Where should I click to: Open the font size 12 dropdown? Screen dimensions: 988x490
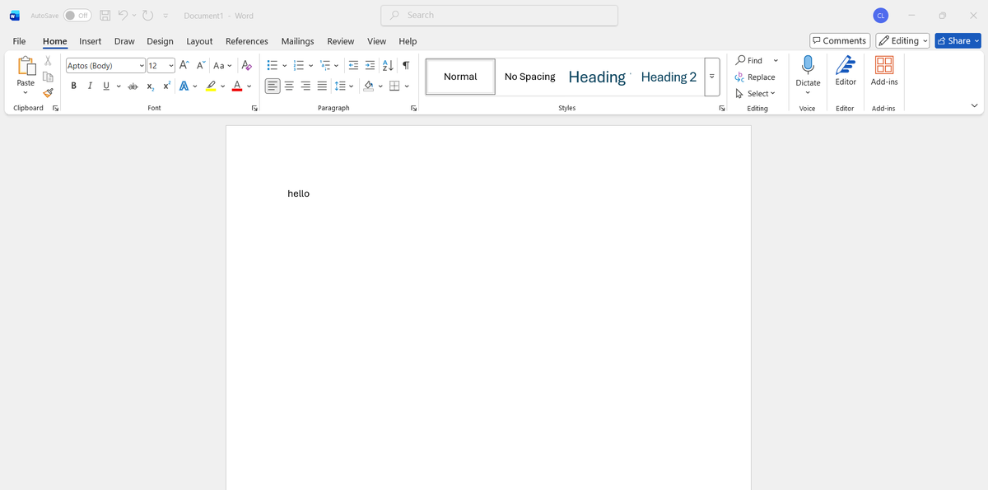coord(171,66)
